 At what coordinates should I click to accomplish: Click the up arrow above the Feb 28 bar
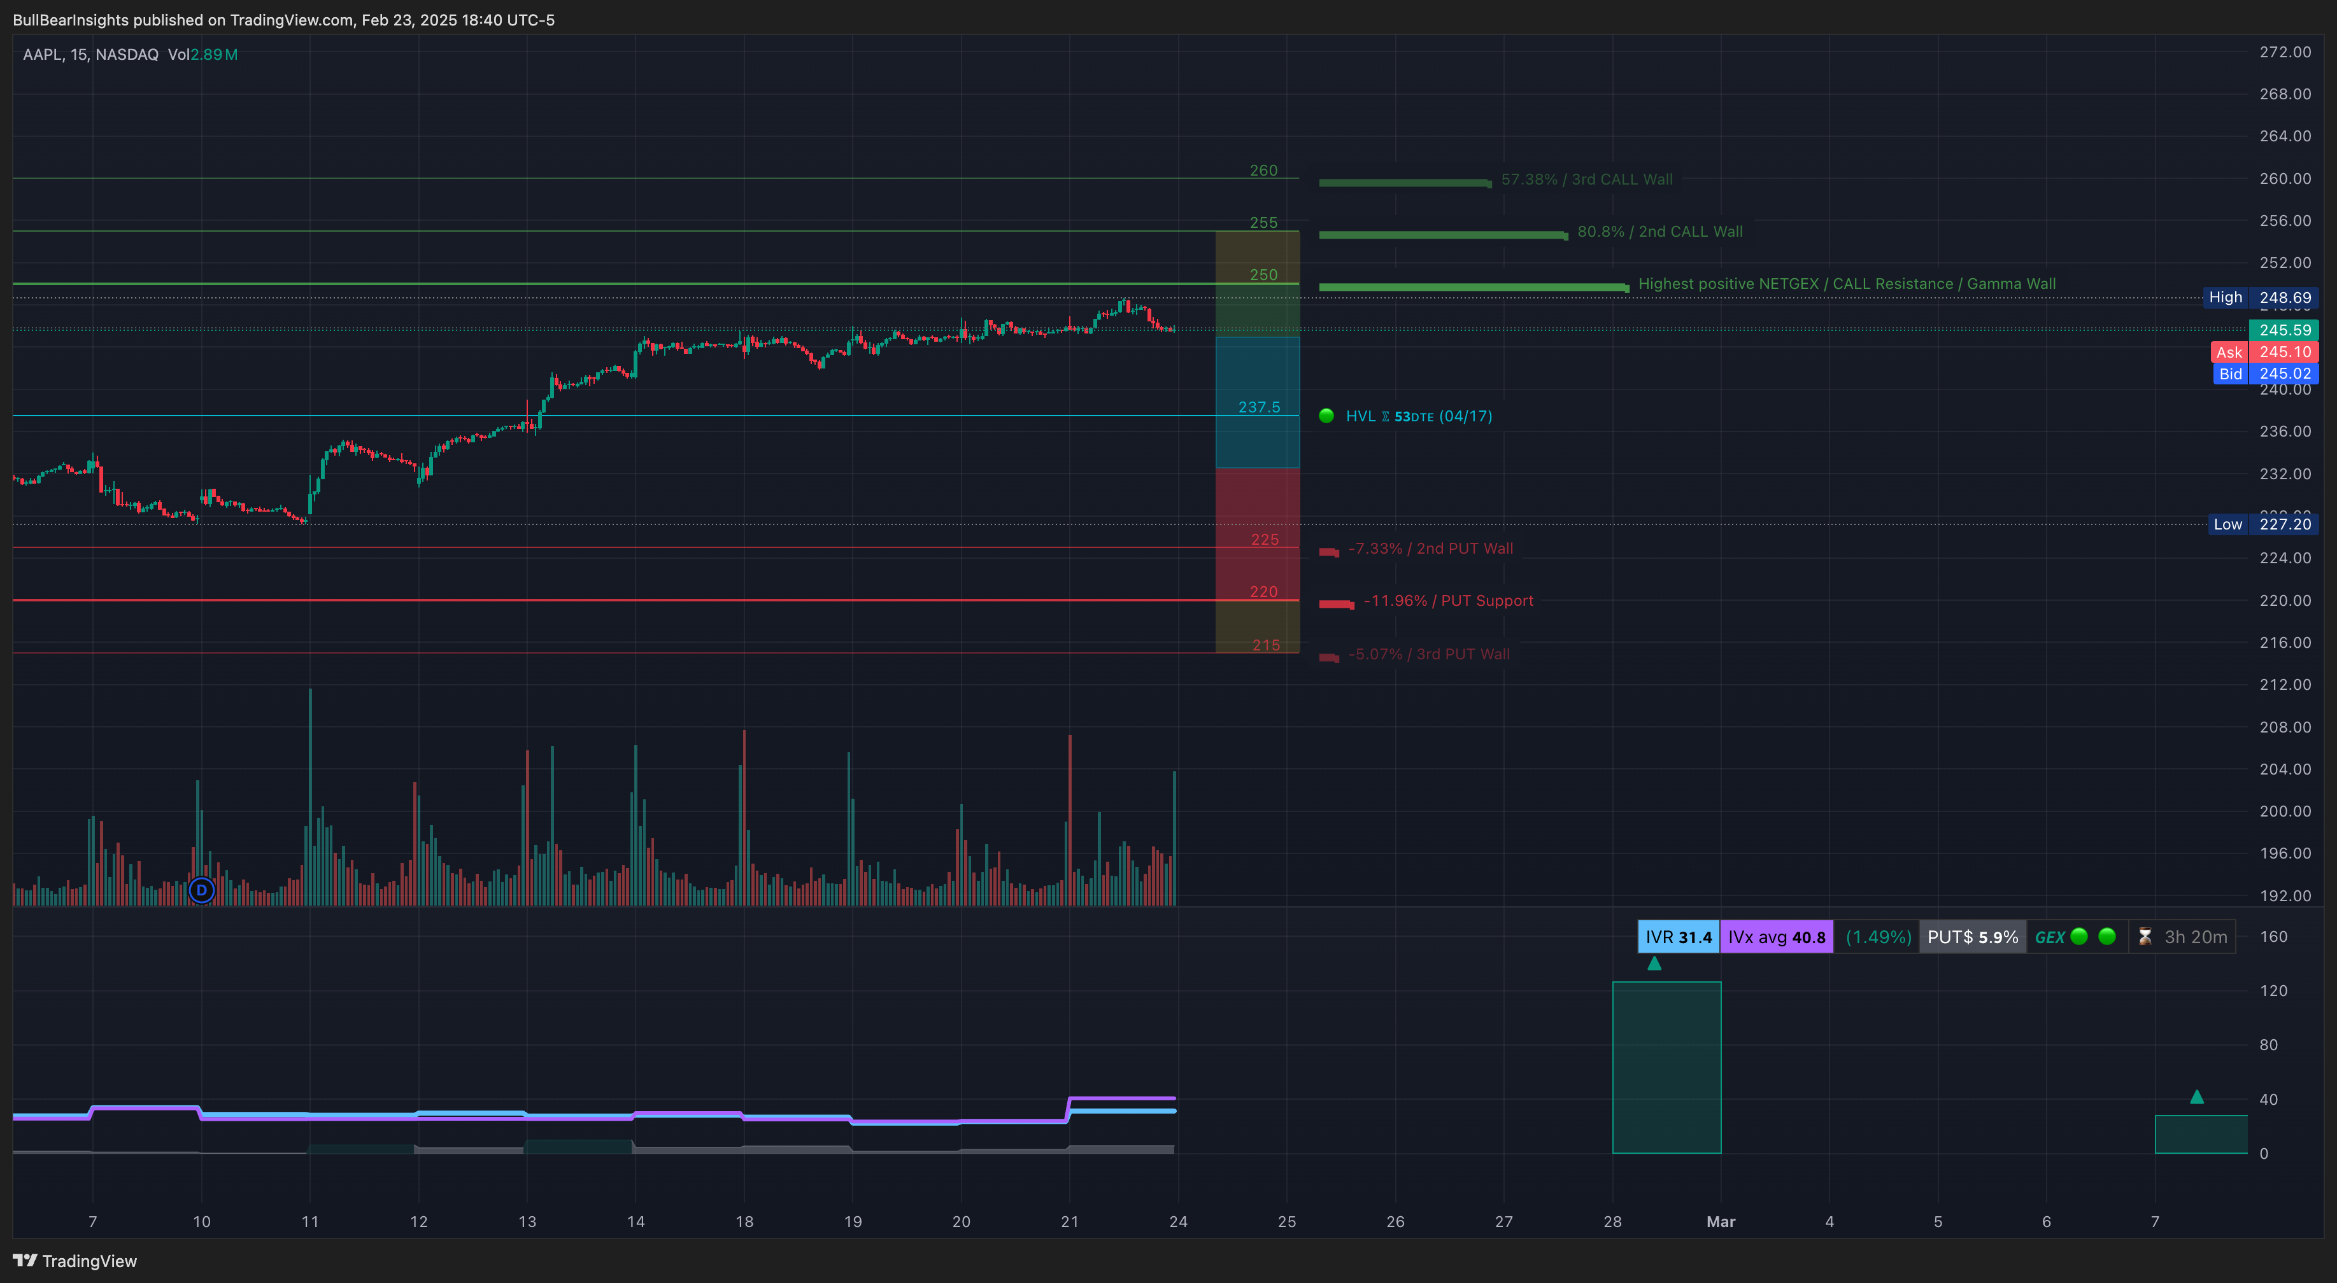(1654, 963)
